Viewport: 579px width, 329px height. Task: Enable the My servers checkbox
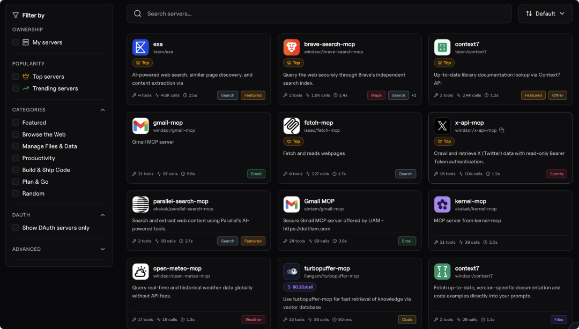click(16, 42)
